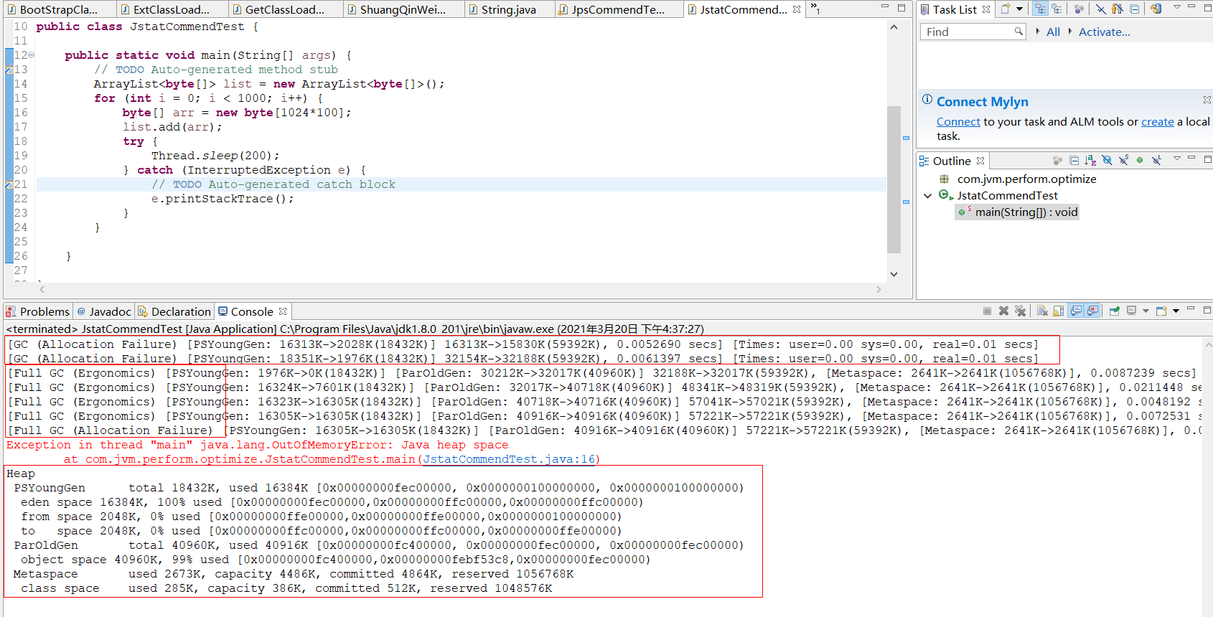
Task: Toggle alphabetical Sort in Outline
Action: click(x=1090, y=161)
